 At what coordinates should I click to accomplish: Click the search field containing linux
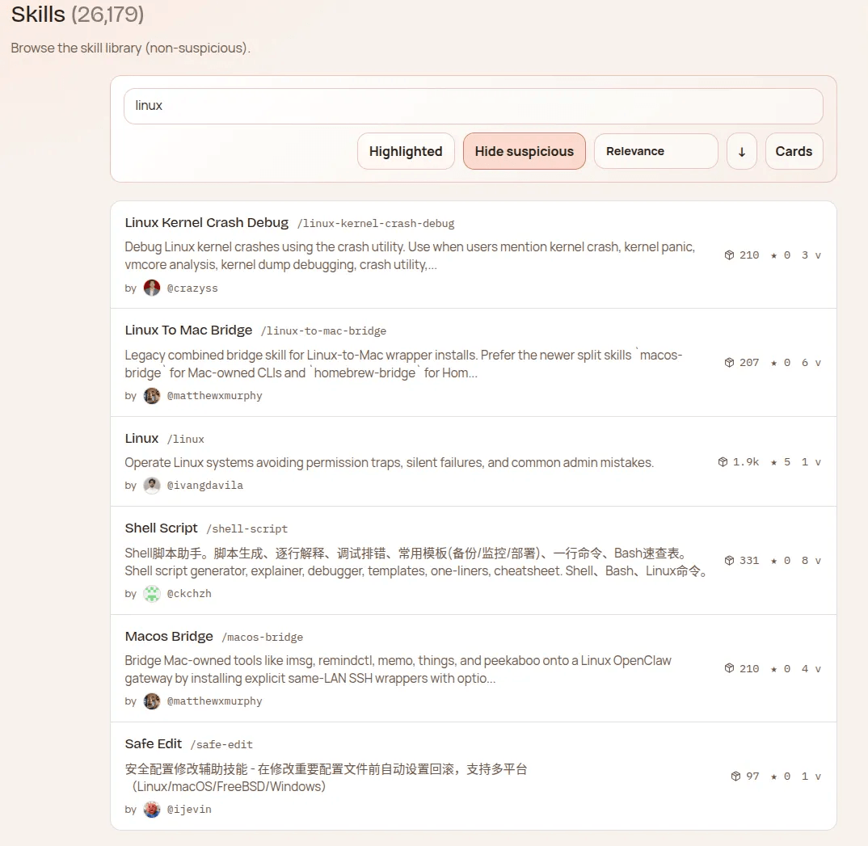point(473,106)
